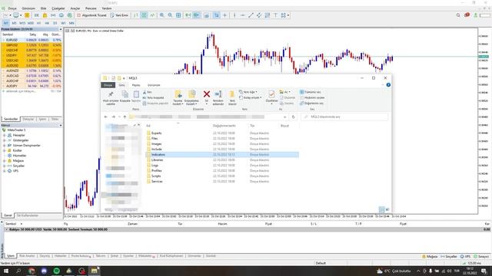Switch to Detaylar tab in market watch
The width and height of the screenshot is (492, 276).
click(28, 119)
